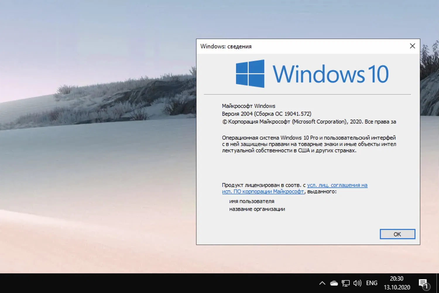Switch keyboard layout using the ENG button
439x293 pixels.
(371, 283)
